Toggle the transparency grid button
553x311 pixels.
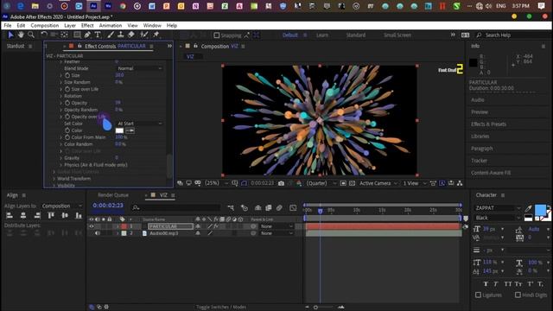click(x=352, y=183)
